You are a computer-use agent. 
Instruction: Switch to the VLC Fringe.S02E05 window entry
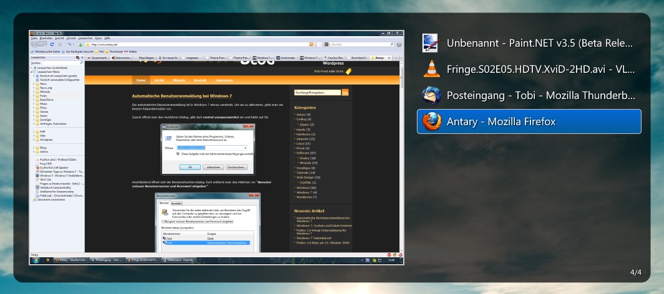(x=529, y=69)
